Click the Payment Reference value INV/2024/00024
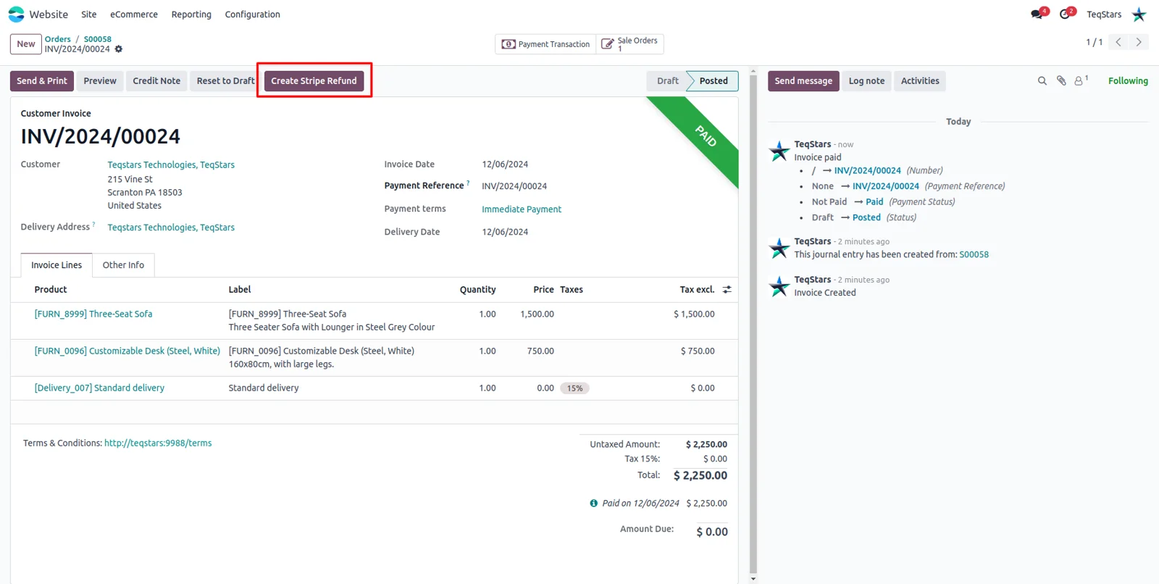The height and width of the screenshot is (584, 1159). point(514,186)
